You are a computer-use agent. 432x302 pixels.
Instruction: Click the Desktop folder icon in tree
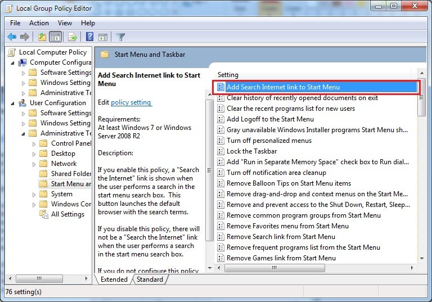(x=43, y=154)
